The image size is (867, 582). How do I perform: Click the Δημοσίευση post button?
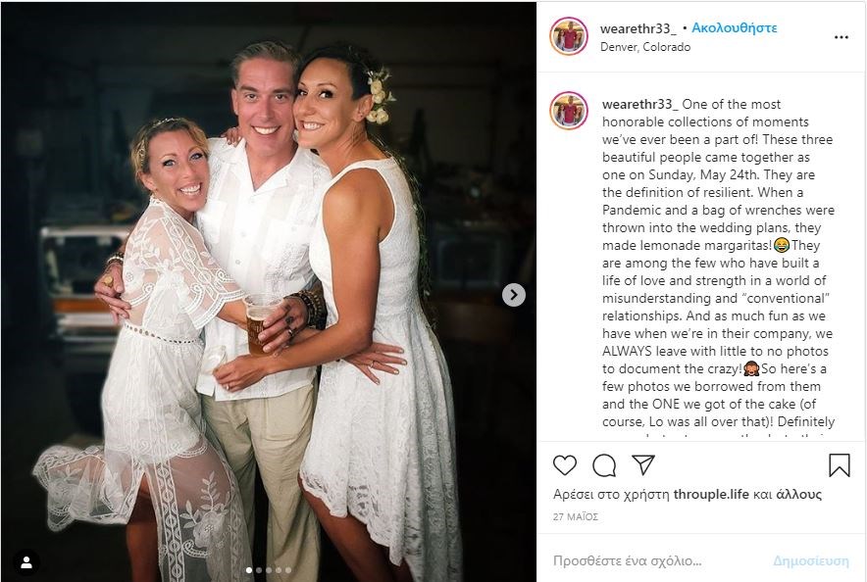pyautogui.click(x=810, y=561)
